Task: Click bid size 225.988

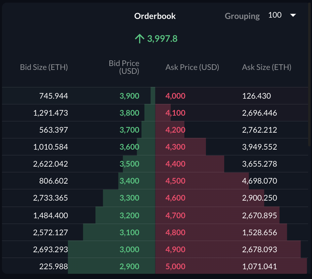Action: pos(54,266)
